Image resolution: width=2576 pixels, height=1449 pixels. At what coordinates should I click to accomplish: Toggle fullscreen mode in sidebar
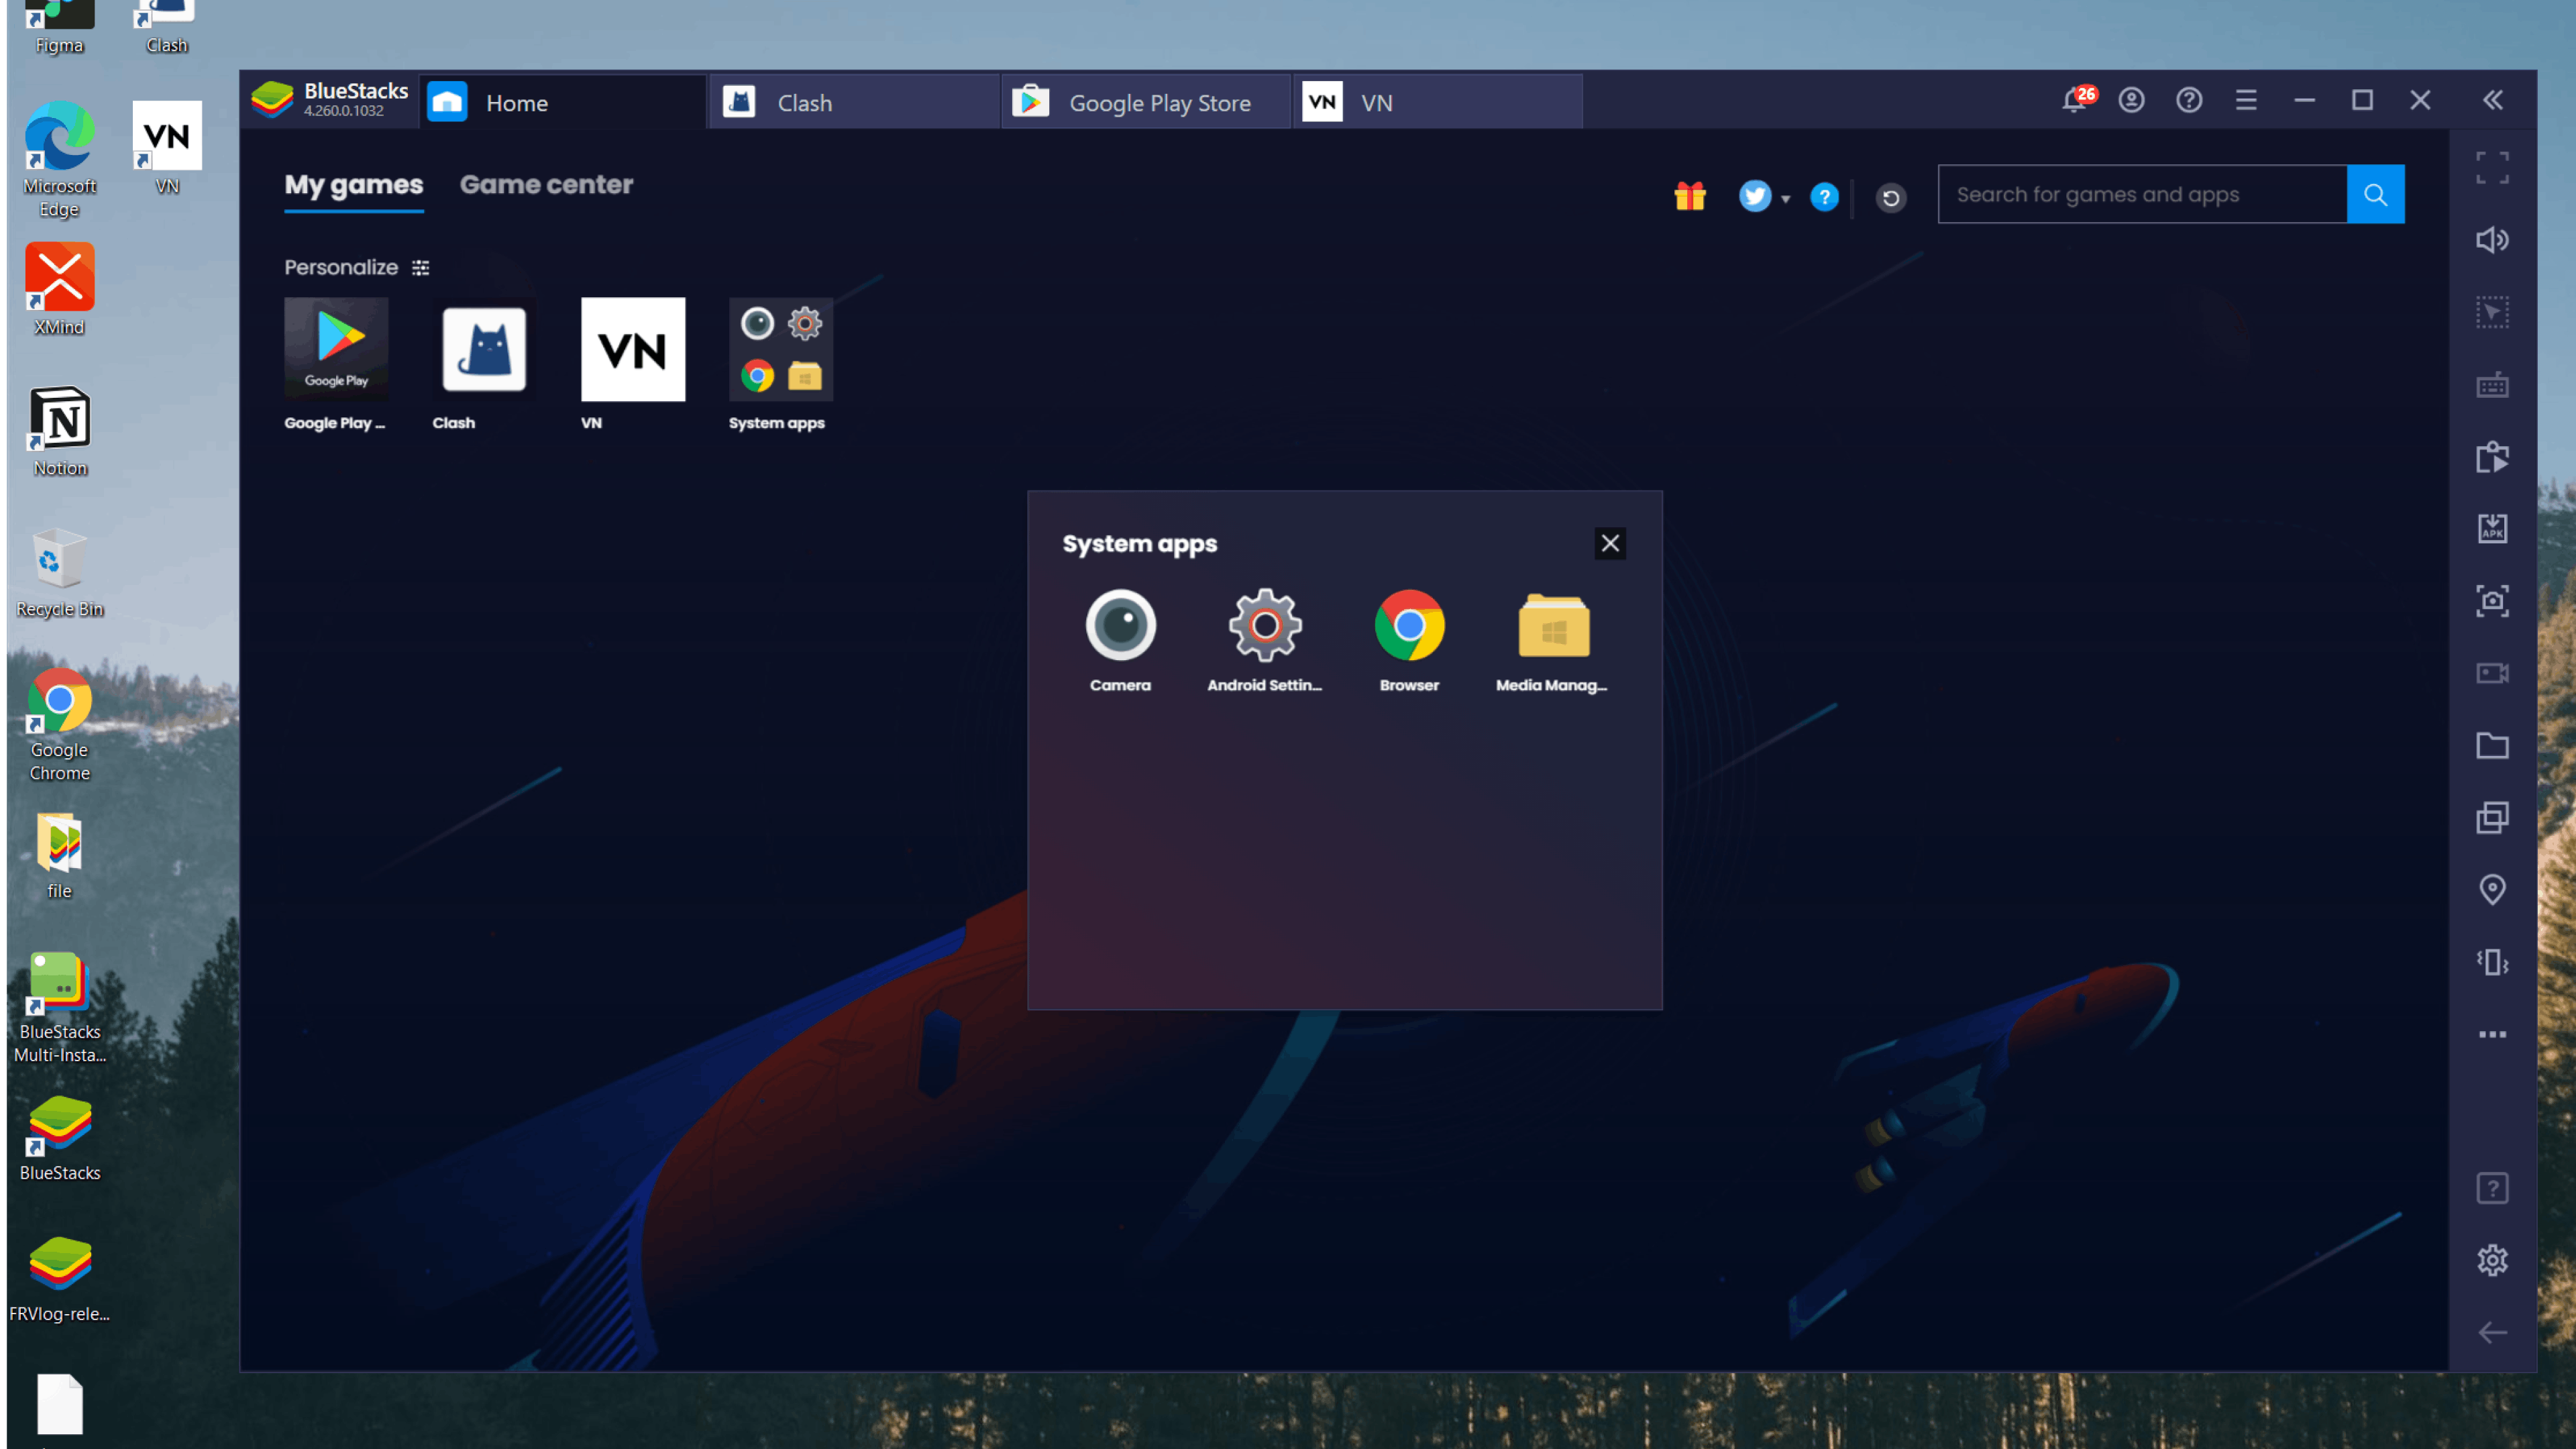click(x=2492, y=167)
